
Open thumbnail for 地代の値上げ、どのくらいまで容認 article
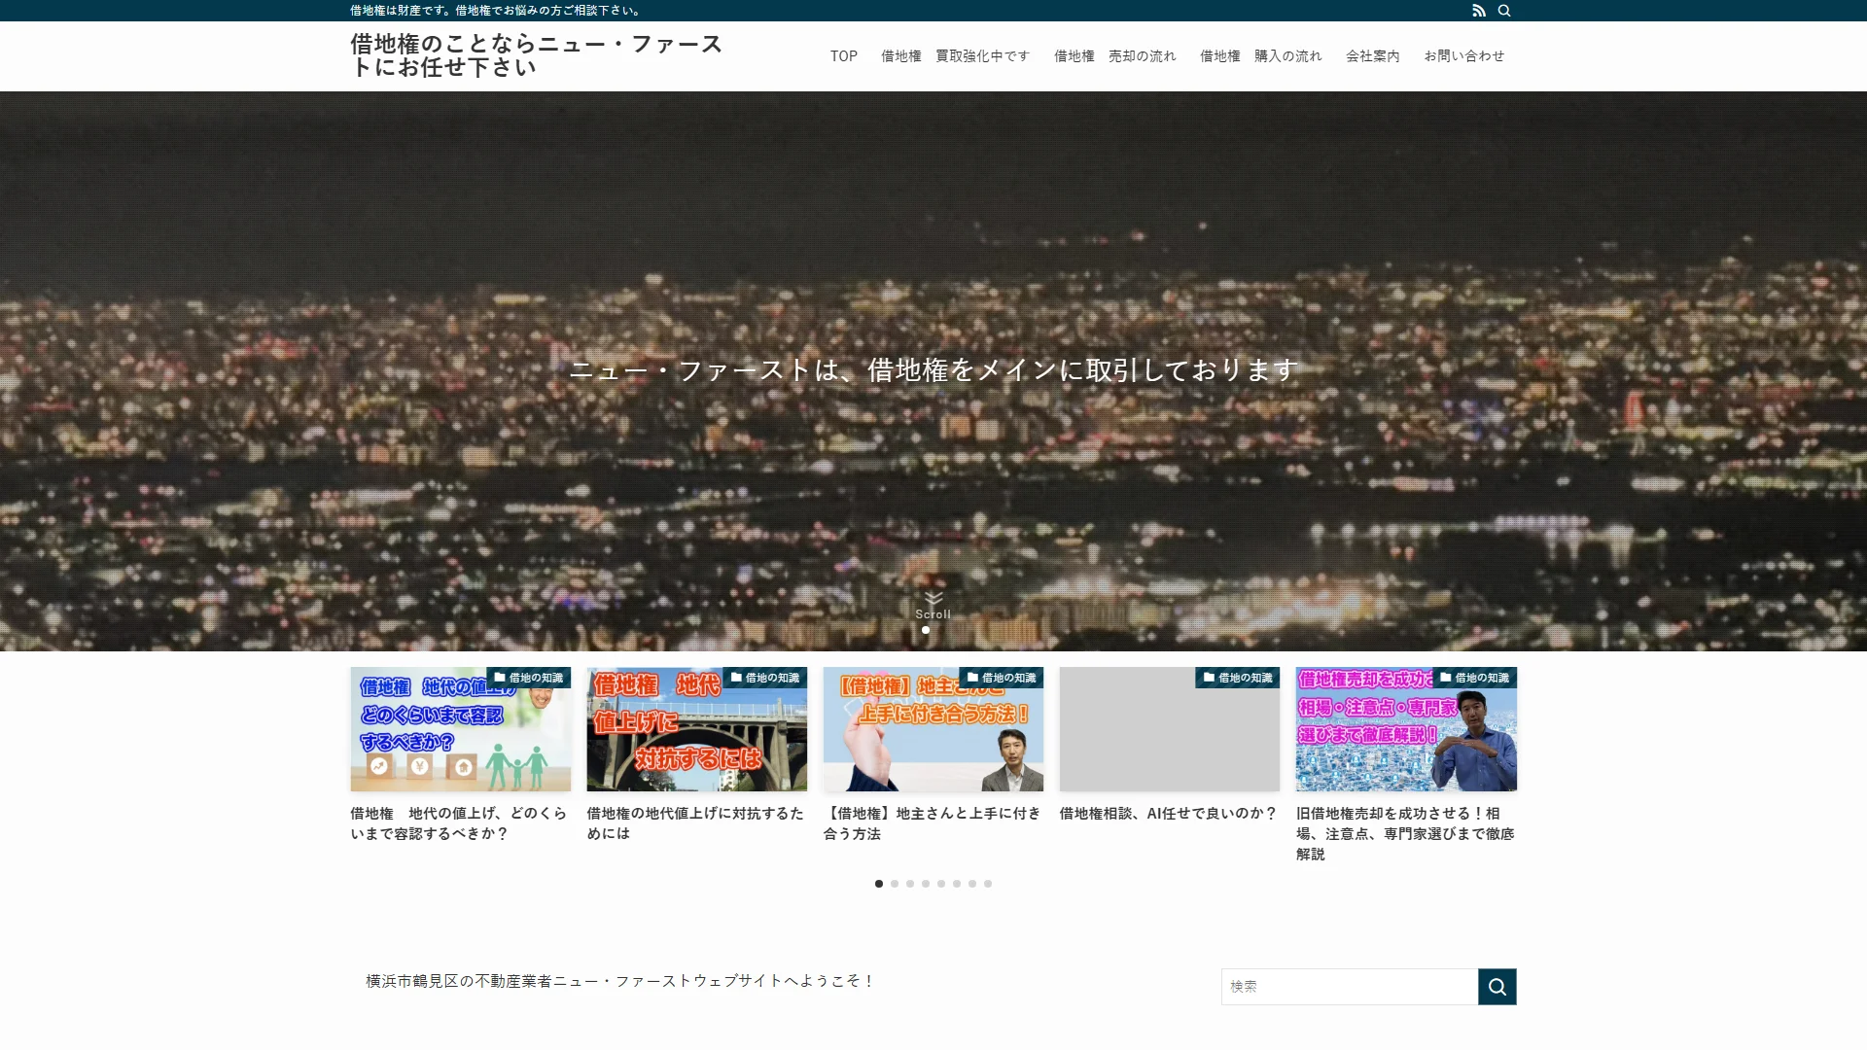pyautogui.click(x=461, y=729)
